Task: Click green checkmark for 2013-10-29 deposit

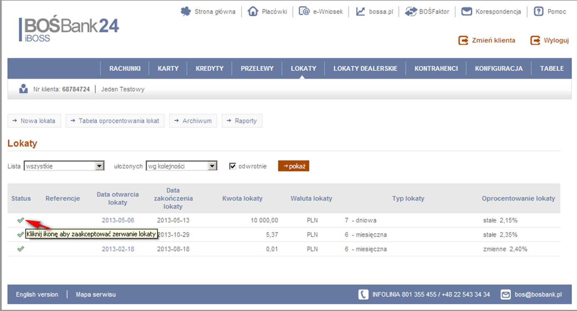Action: (20, 235)
